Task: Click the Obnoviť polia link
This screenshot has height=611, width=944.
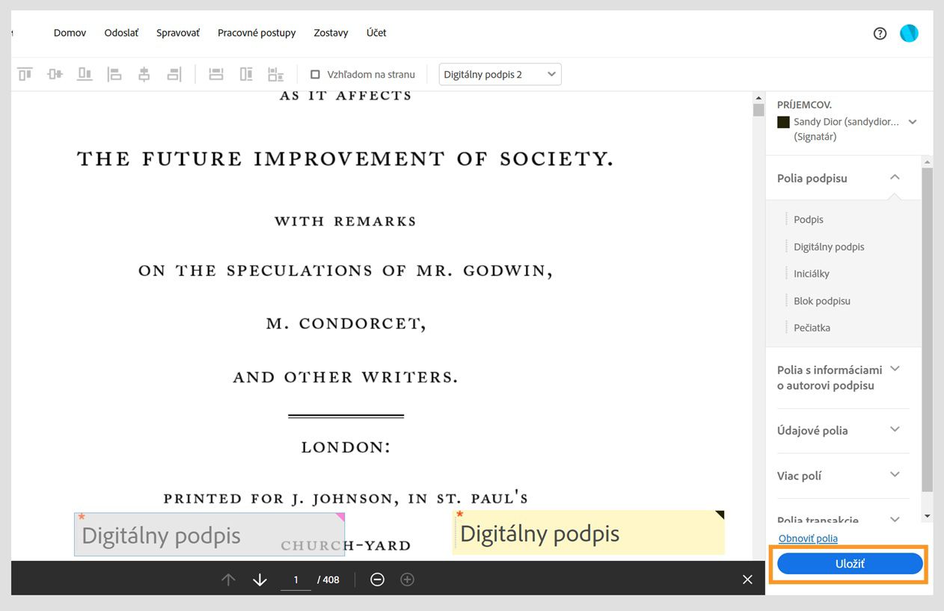Action: coord(808,538)
